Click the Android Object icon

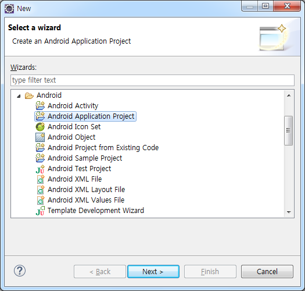[40, 137]
